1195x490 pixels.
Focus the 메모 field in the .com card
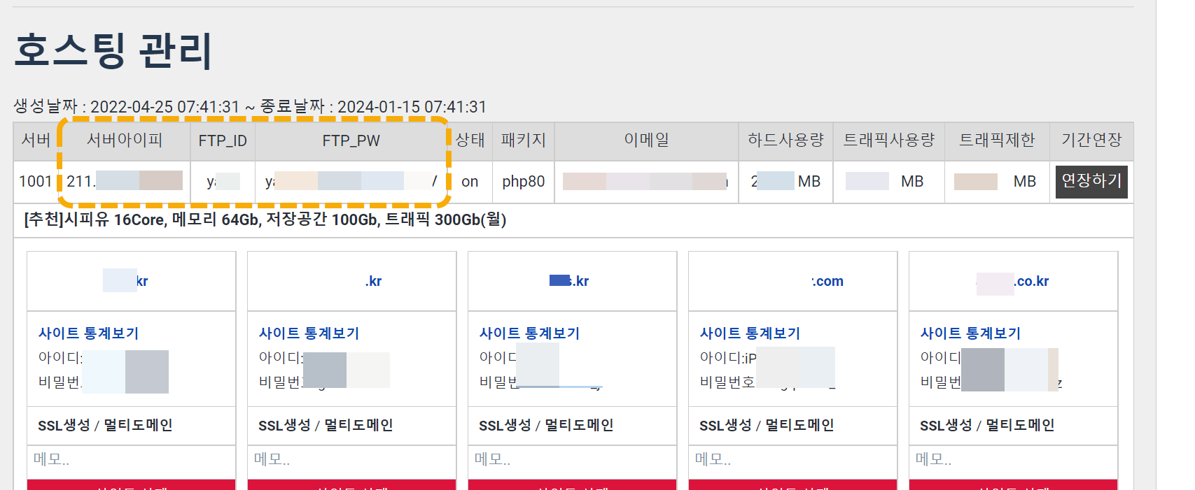point(792,461)
